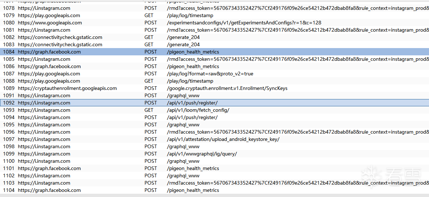Click the GET method in row 1093
The width and height of the screenshot is (429, 197).
(149, 110)
